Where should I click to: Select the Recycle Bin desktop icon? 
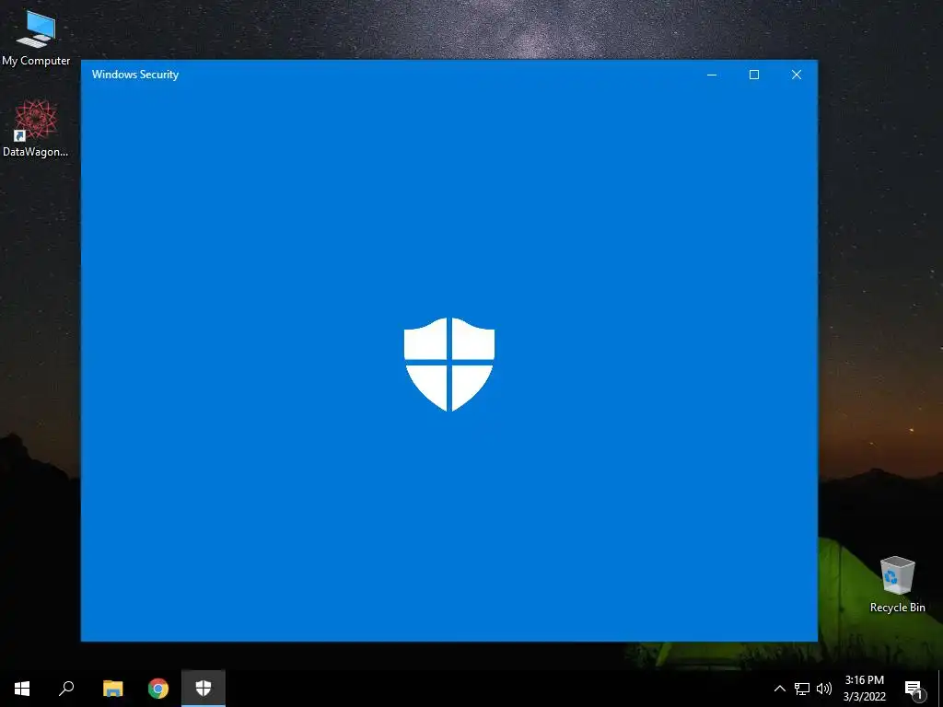coord(897,584)
